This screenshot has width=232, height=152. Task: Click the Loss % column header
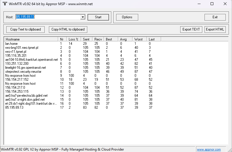click(x=73, y=39)
